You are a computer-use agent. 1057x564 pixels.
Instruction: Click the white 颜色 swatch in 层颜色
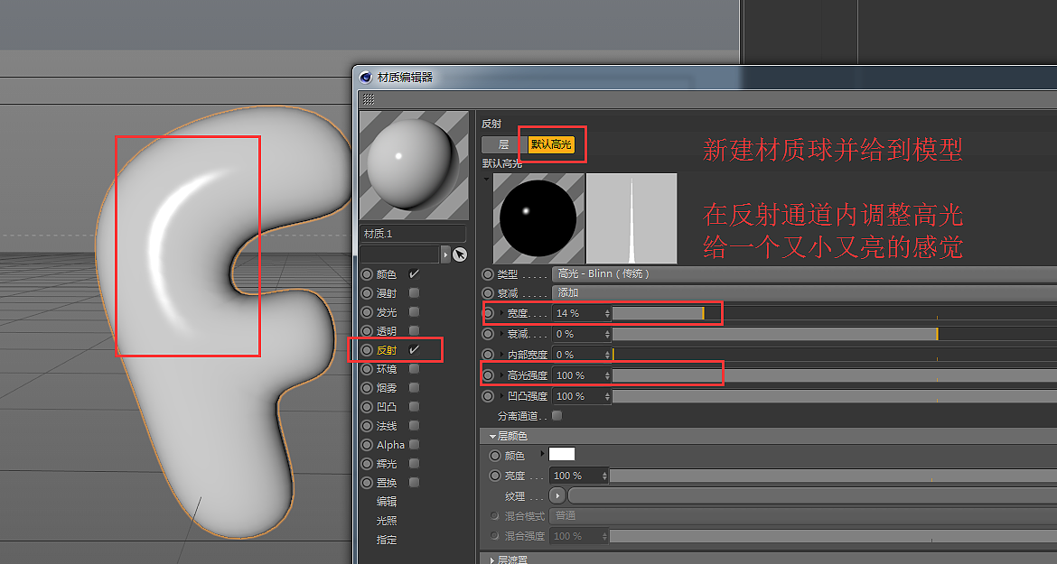click(x=562, y=454)
